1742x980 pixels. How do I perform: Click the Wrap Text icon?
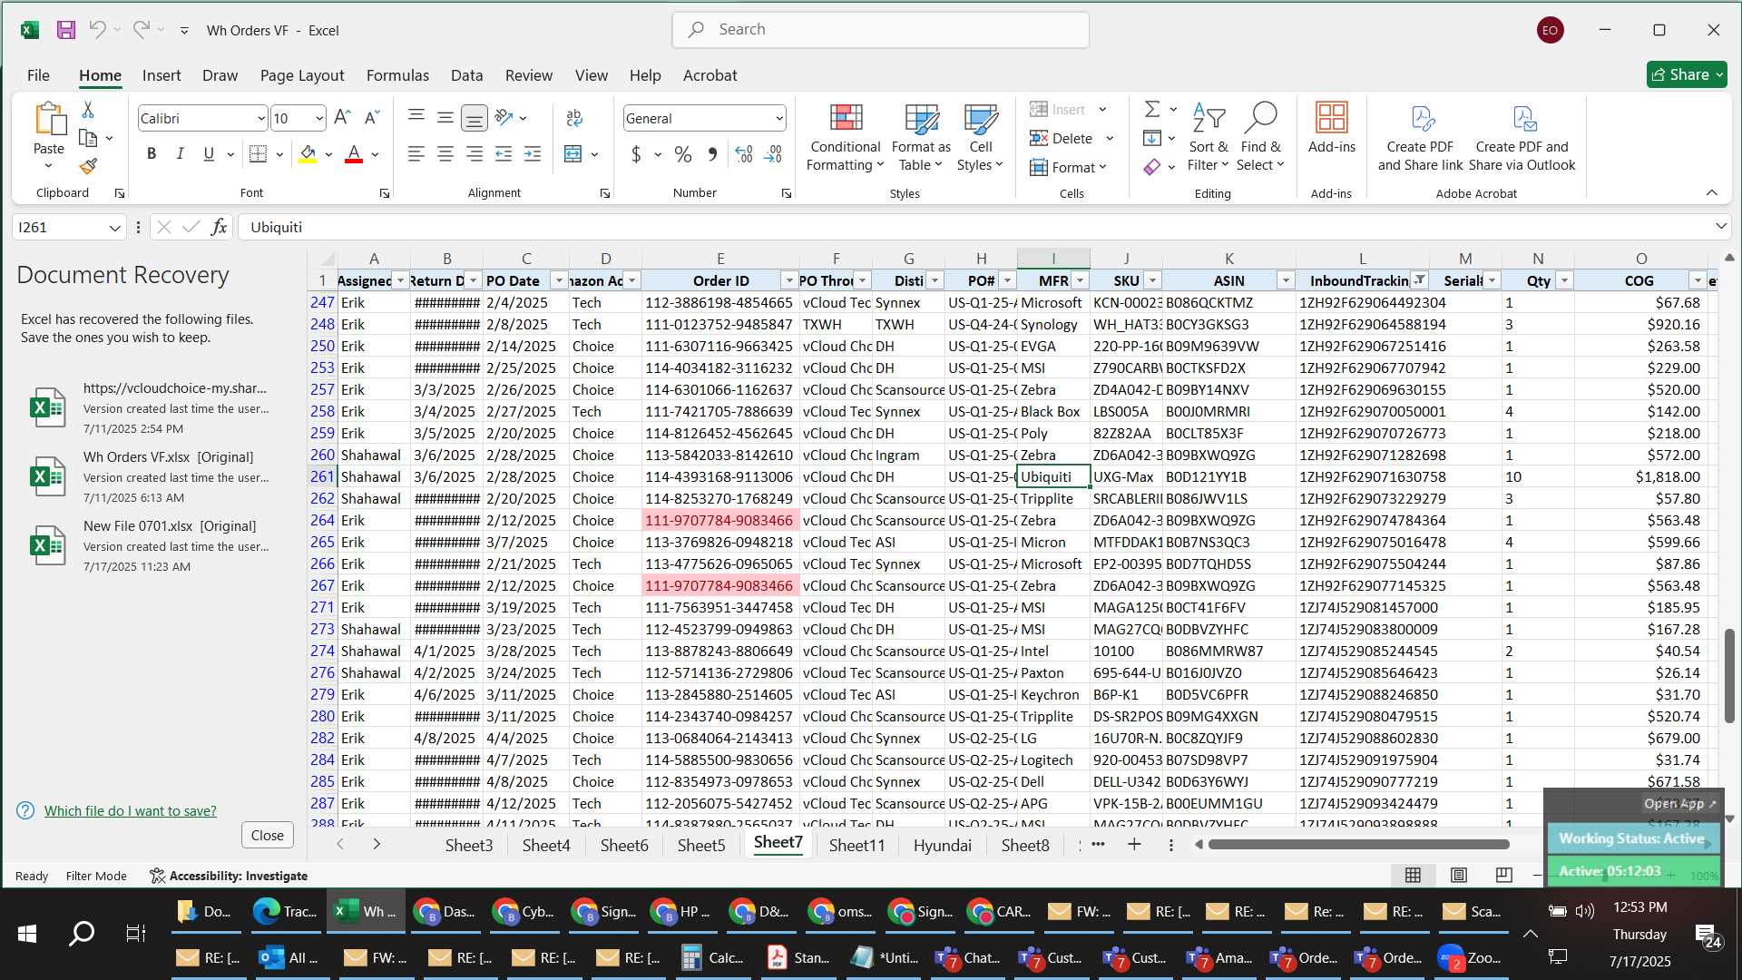click(574, 118)
